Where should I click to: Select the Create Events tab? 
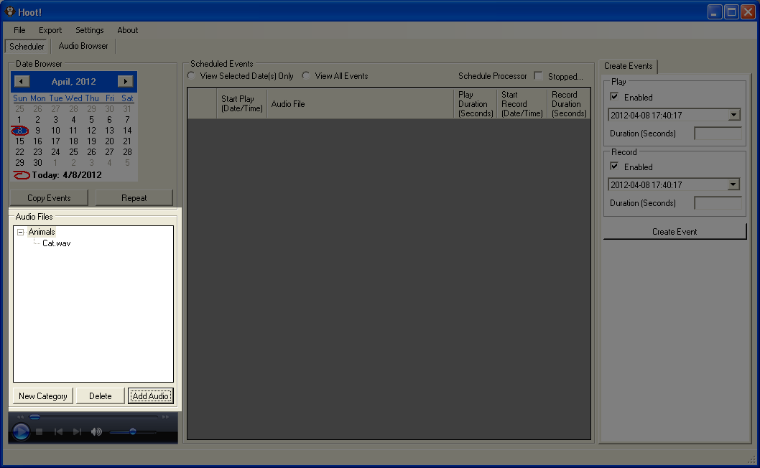coord(628,66)
